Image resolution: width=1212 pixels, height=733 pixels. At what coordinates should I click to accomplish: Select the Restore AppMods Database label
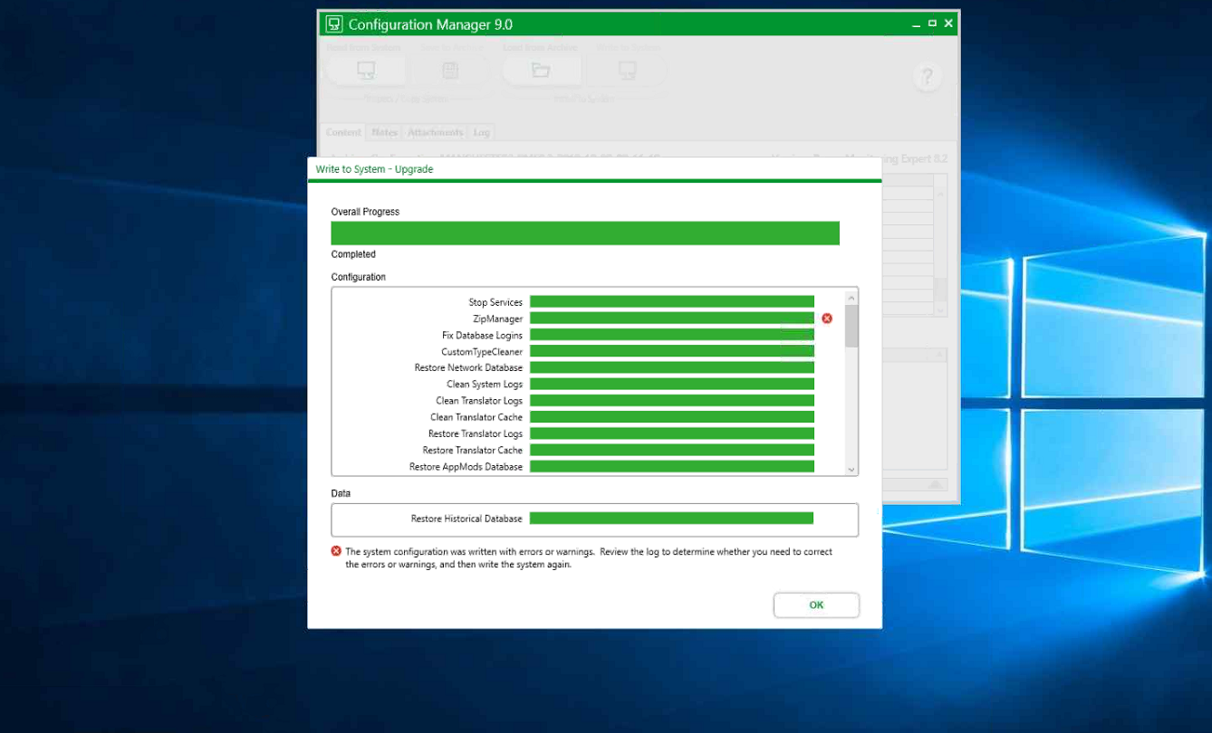466,467
